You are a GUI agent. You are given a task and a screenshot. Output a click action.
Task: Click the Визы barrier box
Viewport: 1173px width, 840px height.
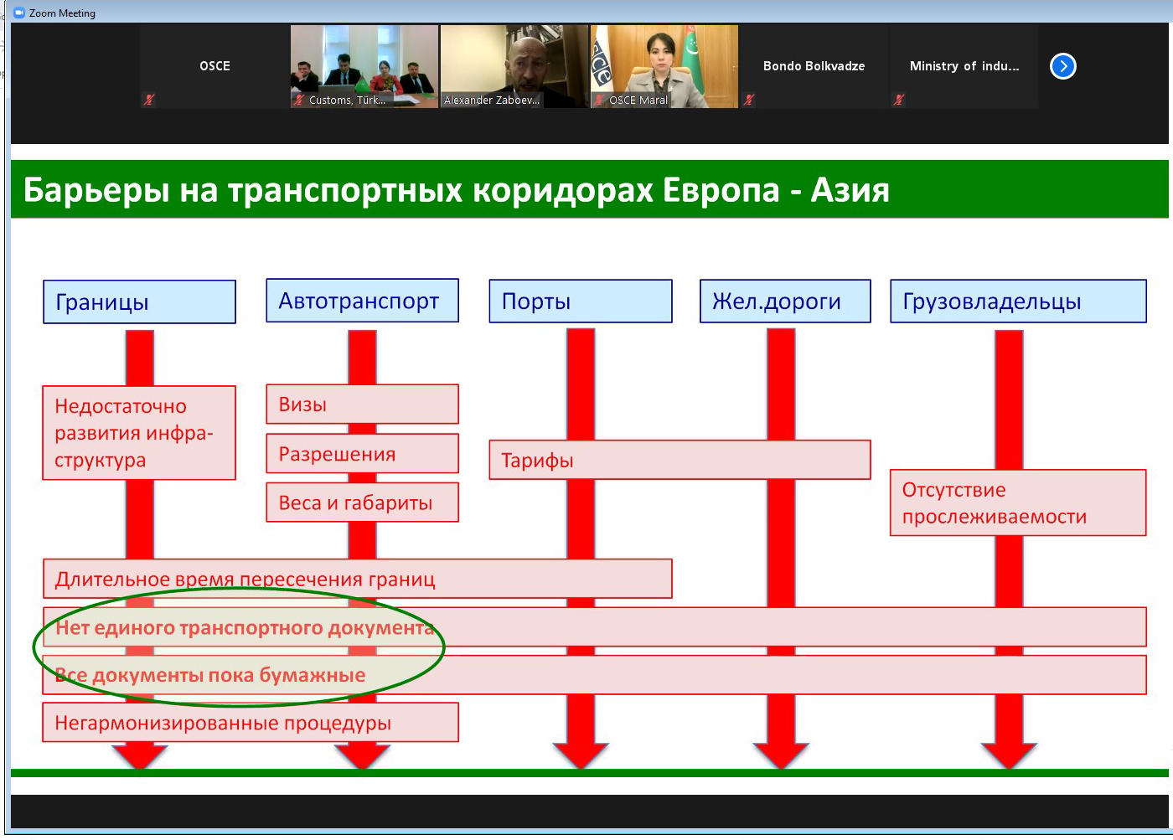coord(362,405)
